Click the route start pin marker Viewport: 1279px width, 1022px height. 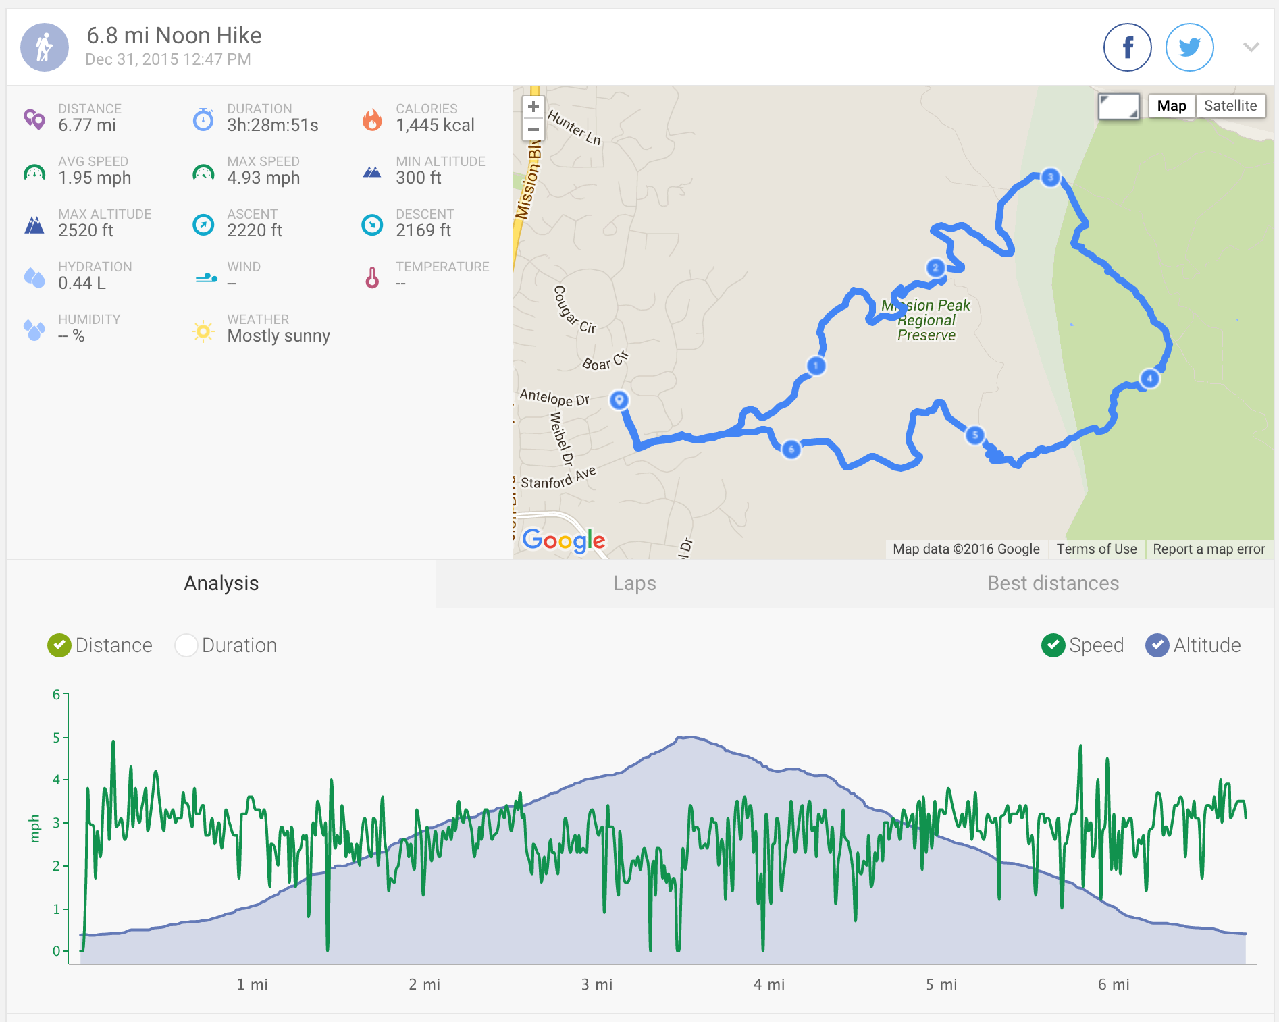(619, 400)
